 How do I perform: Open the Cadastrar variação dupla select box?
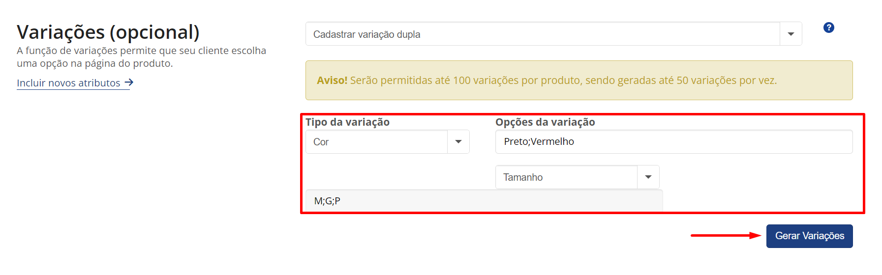554,34
